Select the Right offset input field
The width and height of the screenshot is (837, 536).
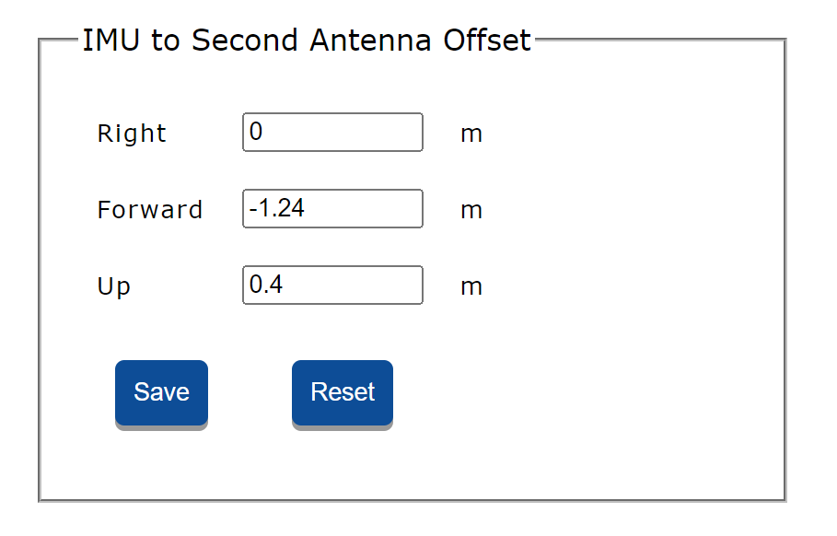331,132
